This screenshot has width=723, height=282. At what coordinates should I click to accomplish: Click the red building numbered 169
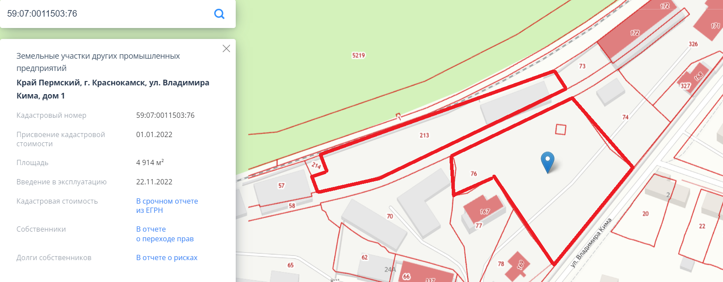(x=518, y=265)
